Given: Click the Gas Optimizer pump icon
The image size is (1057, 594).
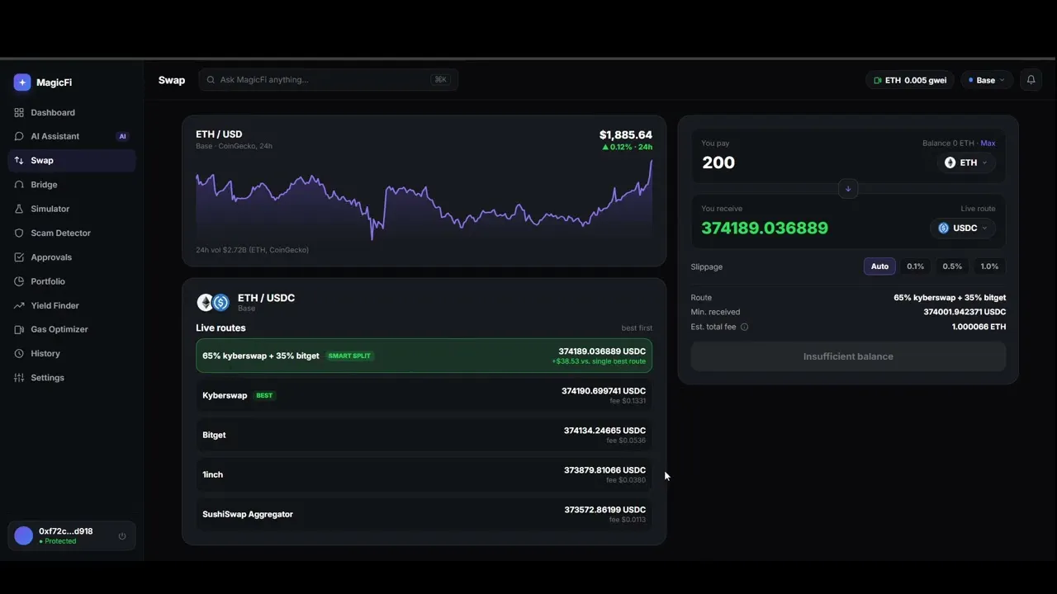Looking at the screenshot, I should 19,329.
